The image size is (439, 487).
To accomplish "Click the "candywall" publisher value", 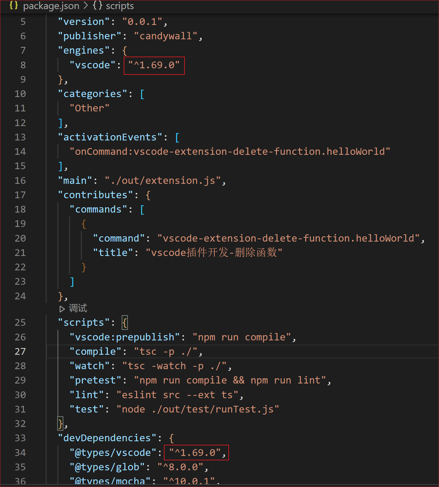I will pyautogui.click(x=166, y=36).
